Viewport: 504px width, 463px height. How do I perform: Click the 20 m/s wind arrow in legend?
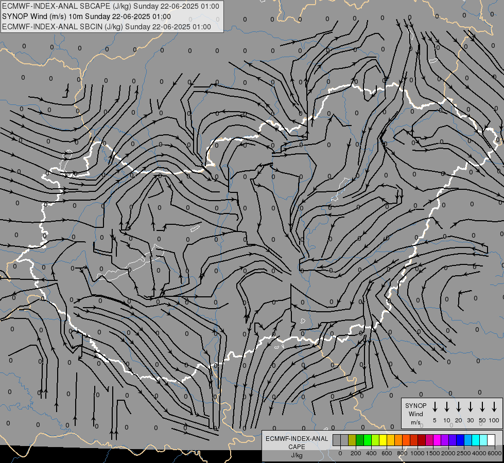(458, 406)
